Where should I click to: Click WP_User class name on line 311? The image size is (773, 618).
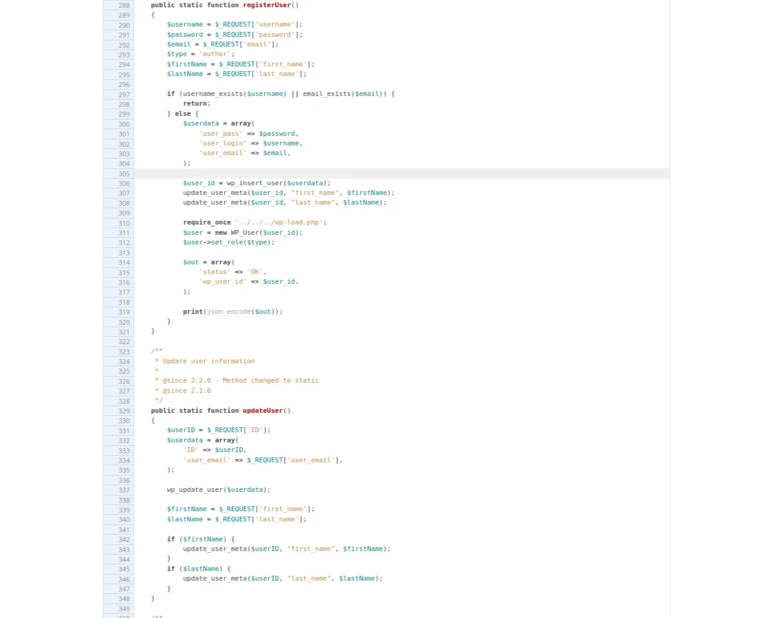(x=245, y=233)
